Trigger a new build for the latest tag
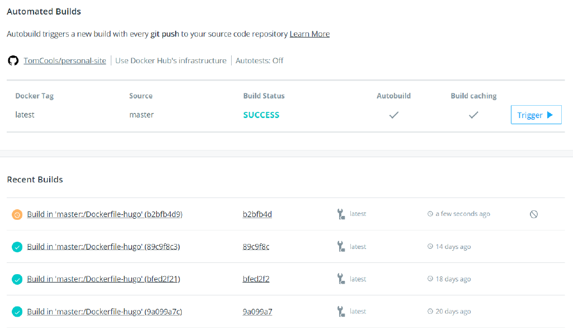 536,114
